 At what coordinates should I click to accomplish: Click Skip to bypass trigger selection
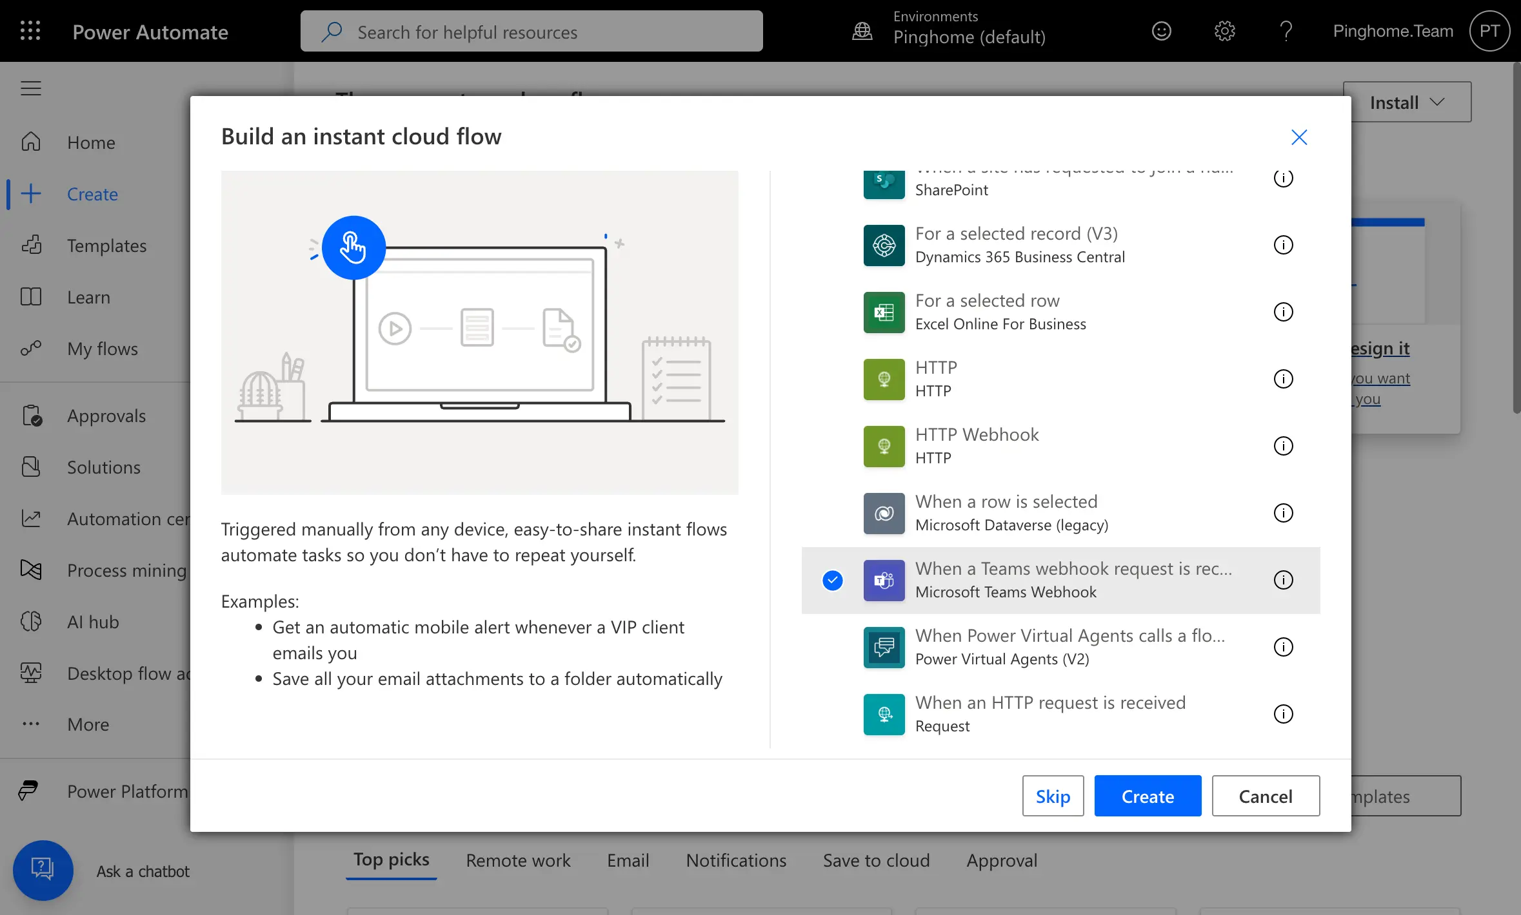coord(1052,796)
